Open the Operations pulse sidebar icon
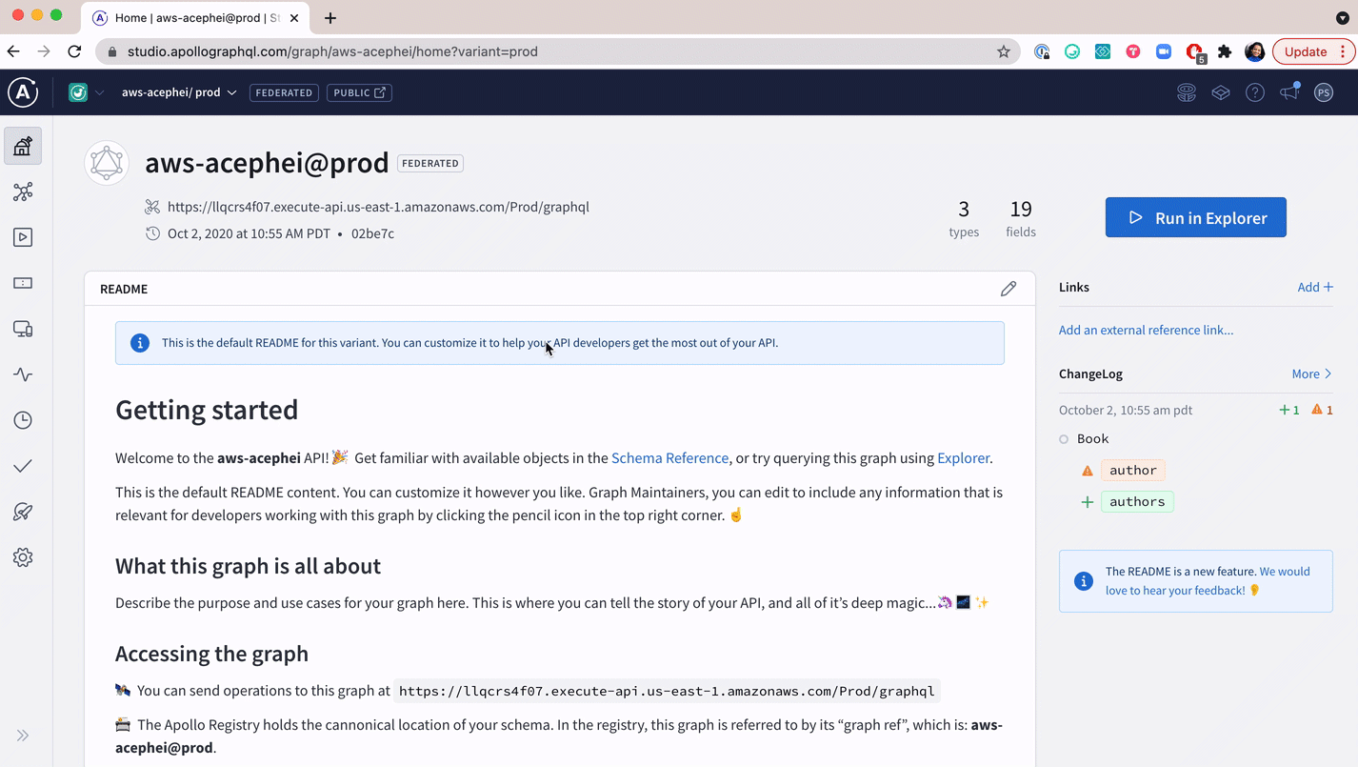 pyautogui.click(x=23, y=374)
